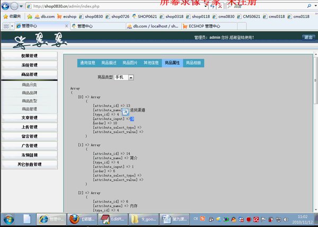Select the 商品属性 tab
318x227 pixels.
[172, 63]
